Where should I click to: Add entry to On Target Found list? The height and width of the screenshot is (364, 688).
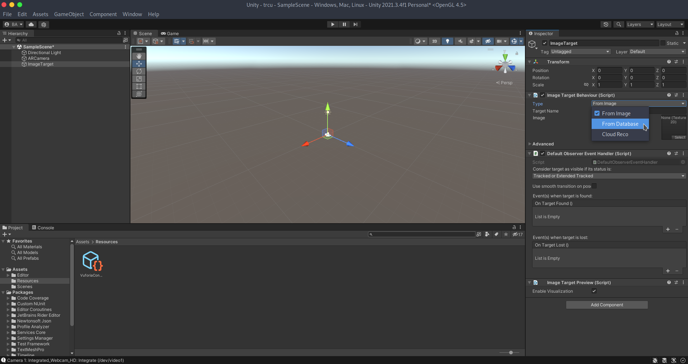(668, 229)
